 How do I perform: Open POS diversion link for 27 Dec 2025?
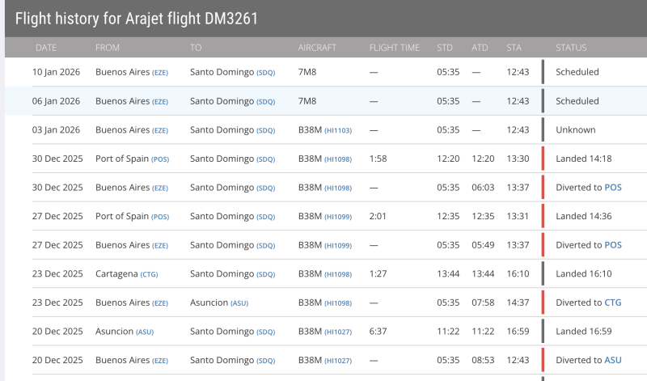click(613, 245)
